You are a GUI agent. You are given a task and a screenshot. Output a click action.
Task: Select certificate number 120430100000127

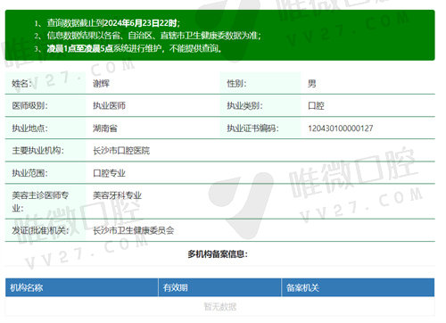pos(341,128)
